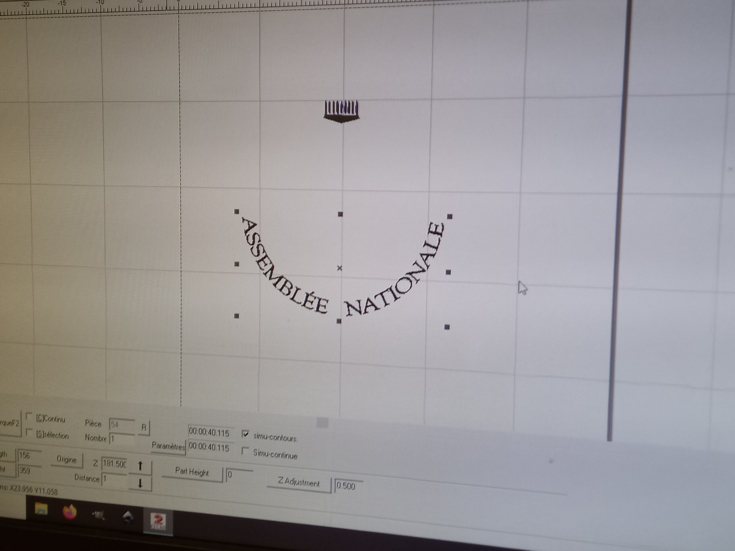The width and height of the screenshot is (735, 551).
Task: Click the R reset button beside Pièce
Action: tap(144, 428)
